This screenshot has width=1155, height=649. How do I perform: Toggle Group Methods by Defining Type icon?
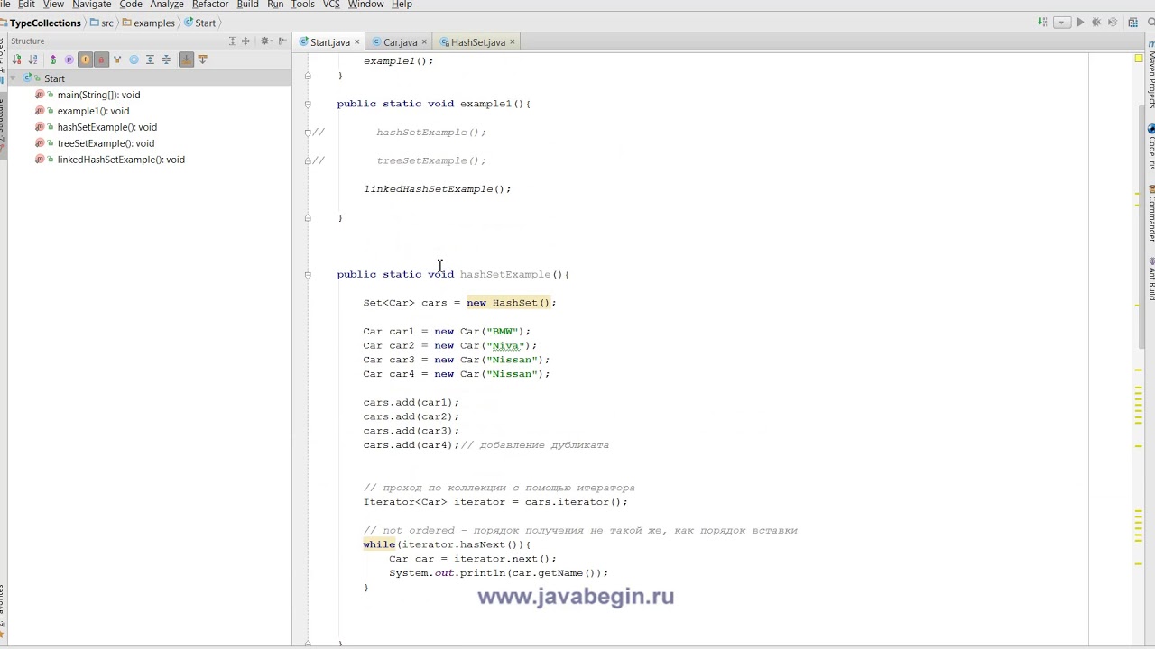[x=117, y=59]
